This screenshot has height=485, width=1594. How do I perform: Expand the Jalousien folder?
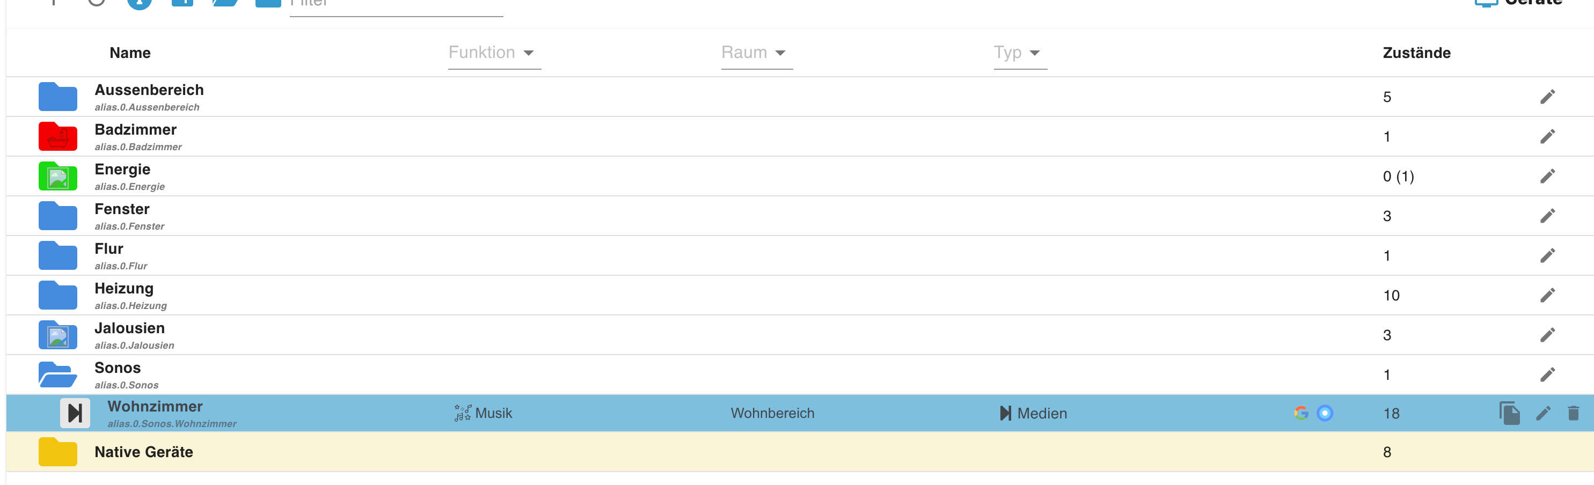point(57,335)
